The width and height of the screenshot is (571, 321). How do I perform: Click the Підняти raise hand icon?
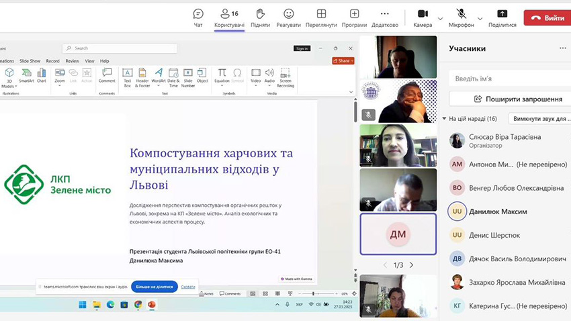261,14
